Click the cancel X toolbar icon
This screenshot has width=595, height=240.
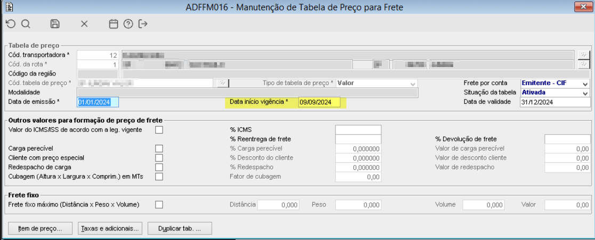(84, 24)
